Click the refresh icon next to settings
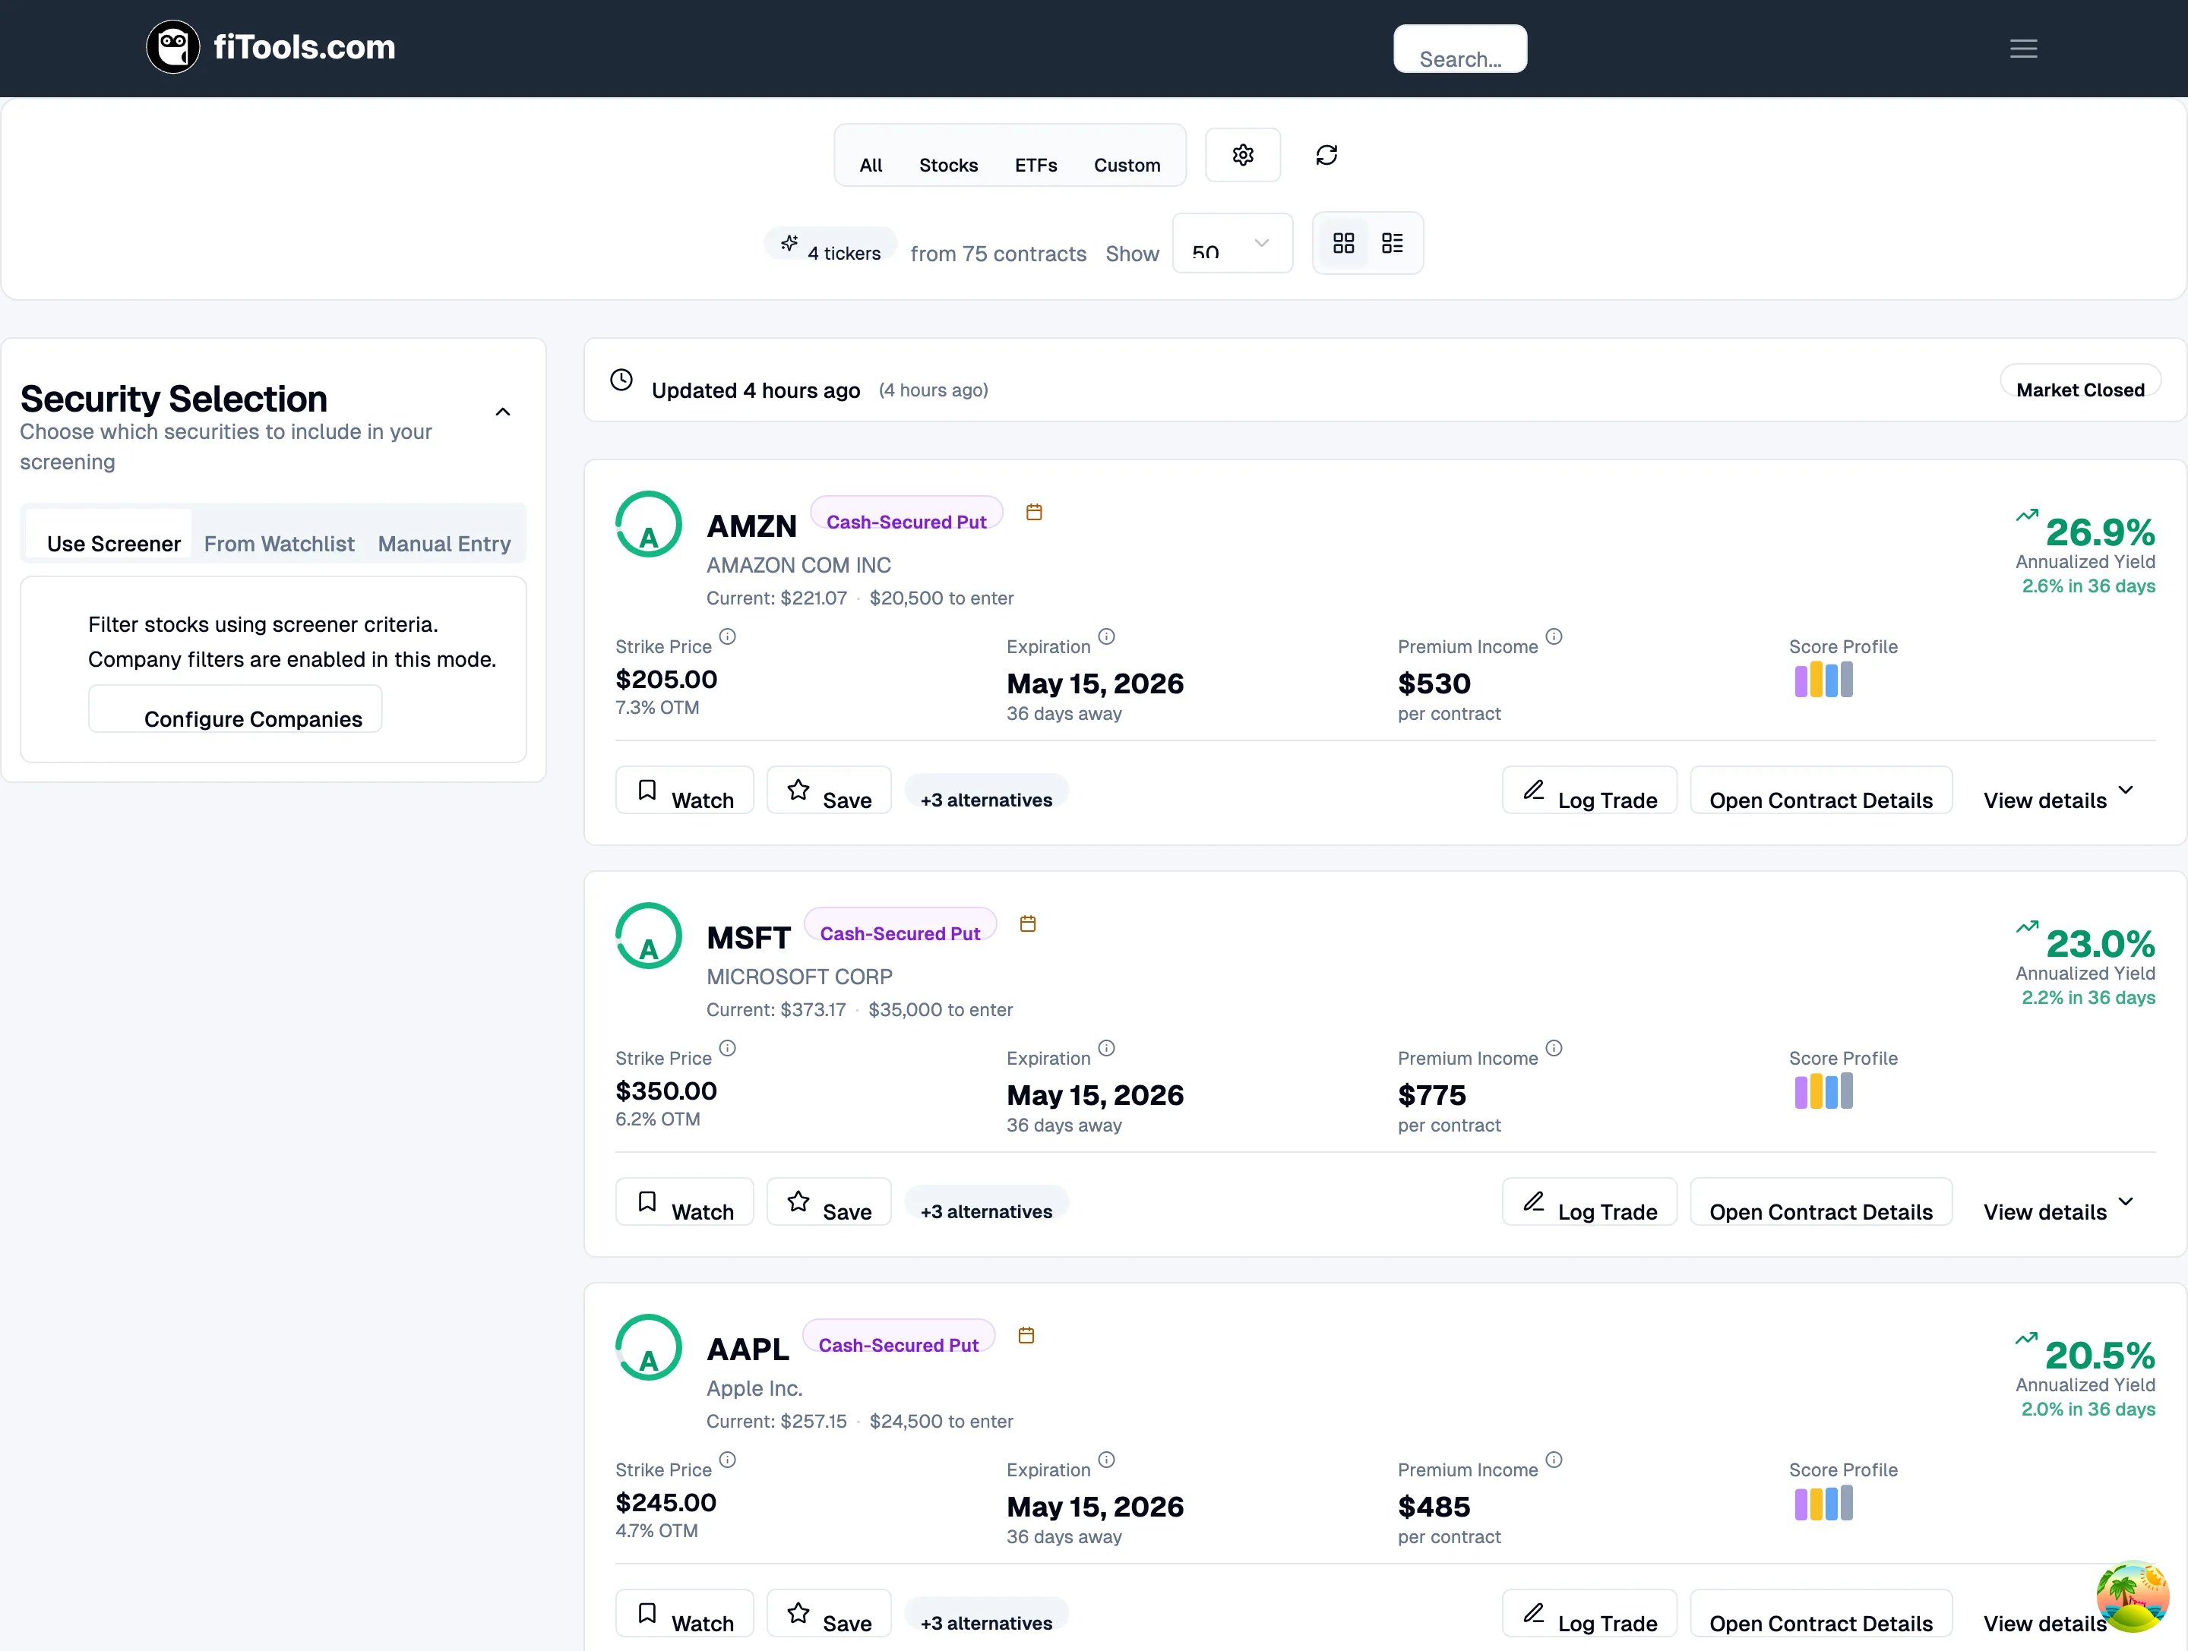2188x1651 pixels. click(x=1326, y=155)
